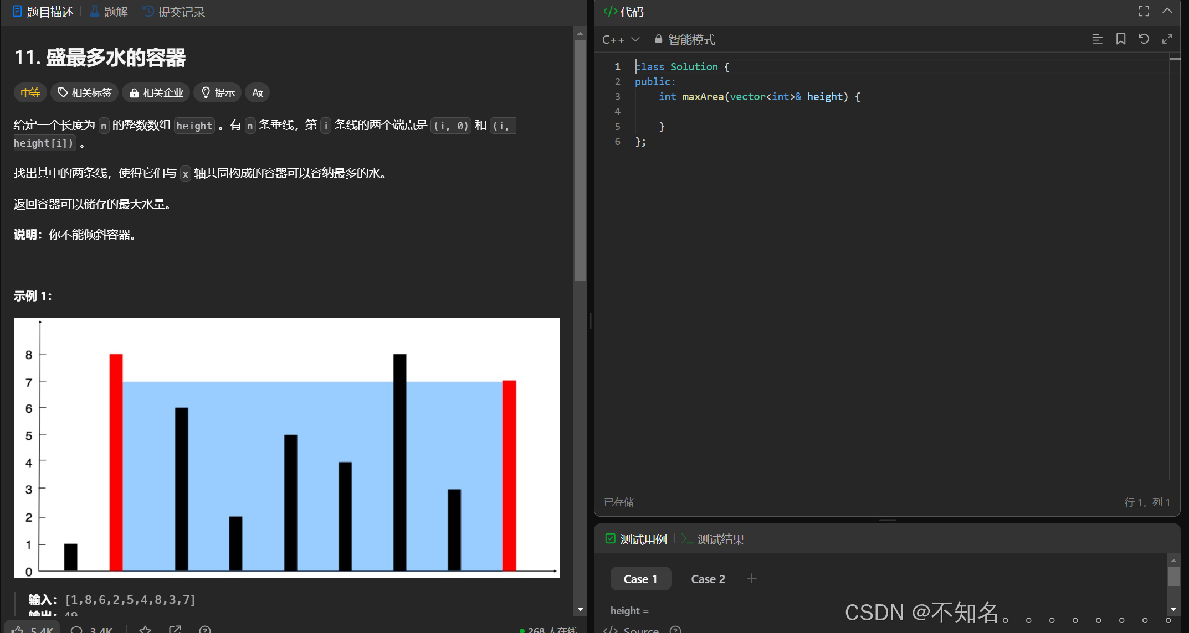Open the C++ language dropdown
1189x633 pixels.
[x=621, y=39]
